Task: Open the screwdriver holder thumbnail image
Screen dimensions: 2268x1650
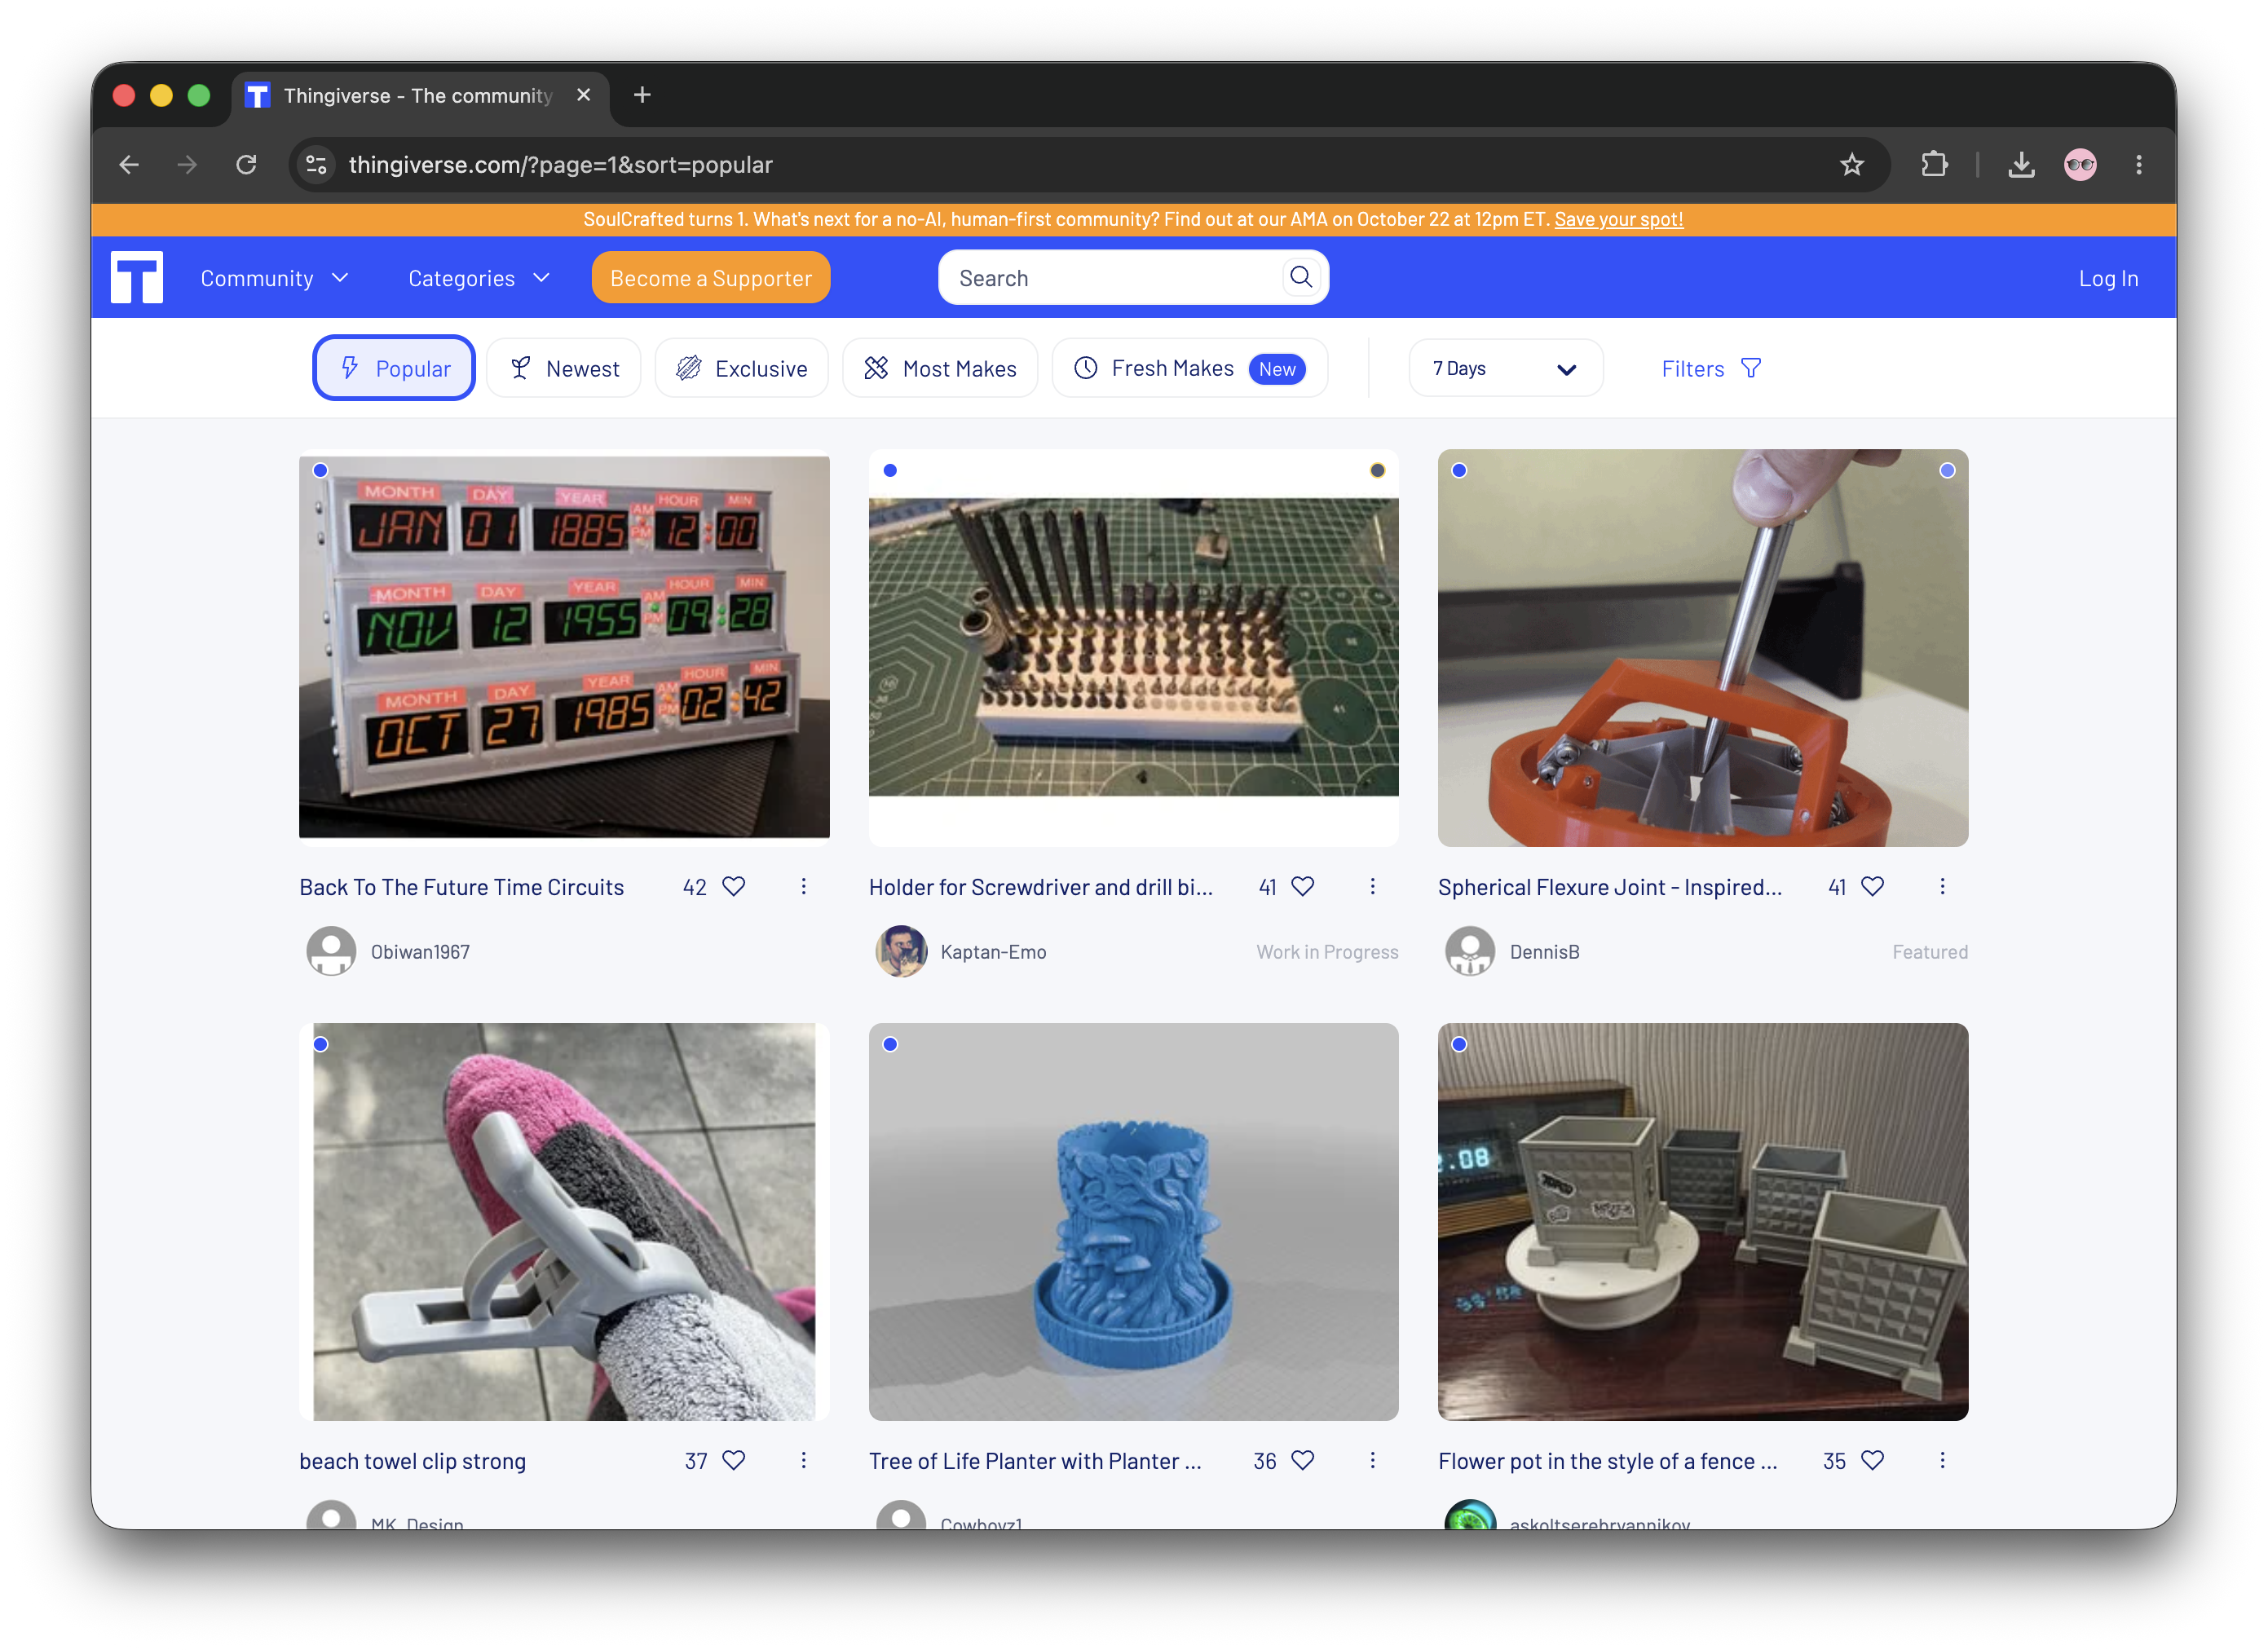Action: point(1133,647)
